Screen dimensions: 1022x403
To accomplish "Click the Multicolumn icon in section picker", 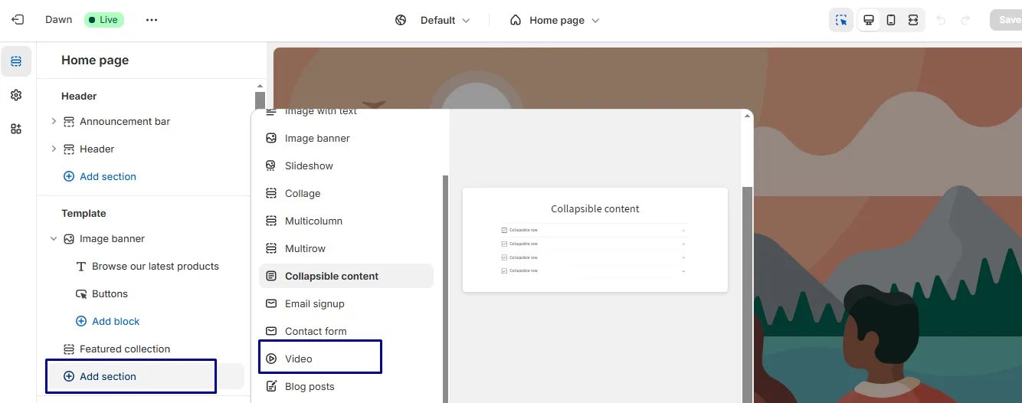I will click(x=270, y=221).
